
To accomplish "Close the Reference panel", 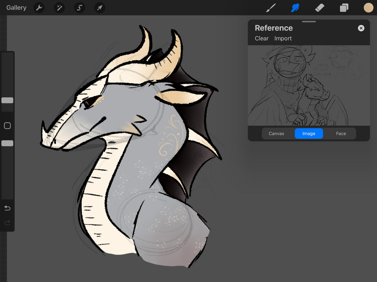I will tap(361, 28).
